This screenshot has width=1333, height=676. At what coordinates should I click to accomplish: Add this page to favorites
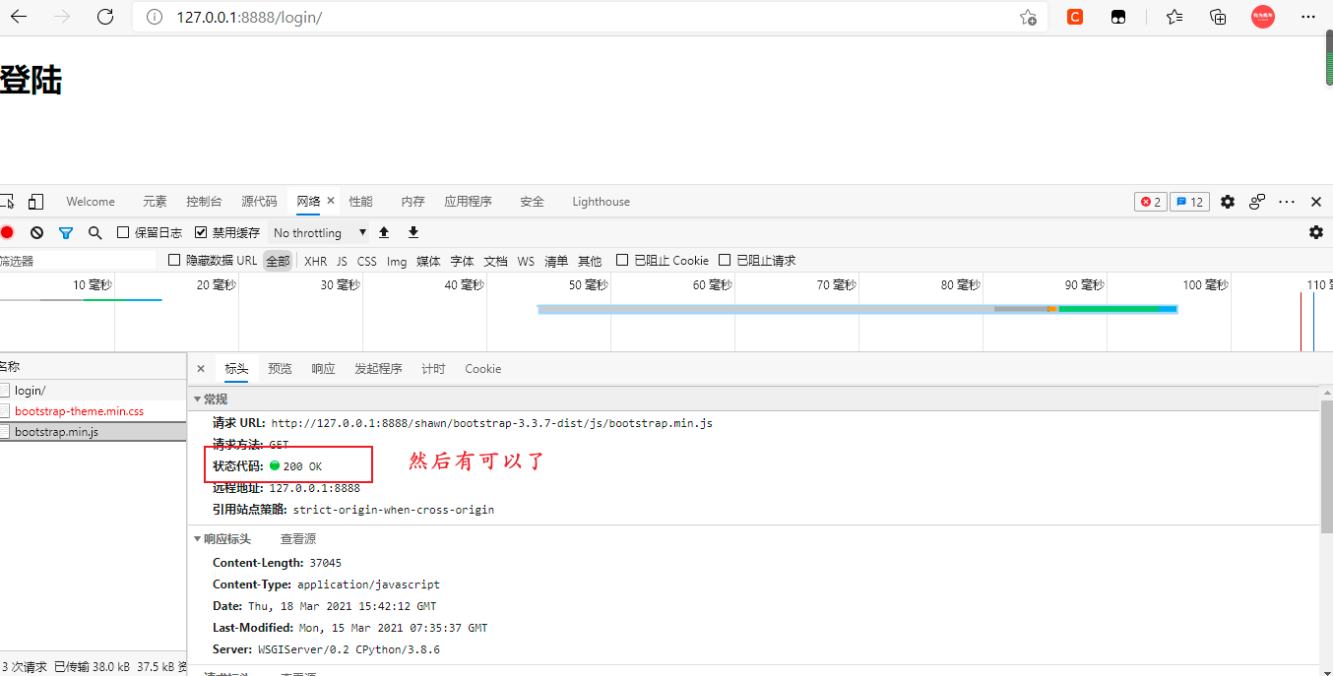(1028, 18)
